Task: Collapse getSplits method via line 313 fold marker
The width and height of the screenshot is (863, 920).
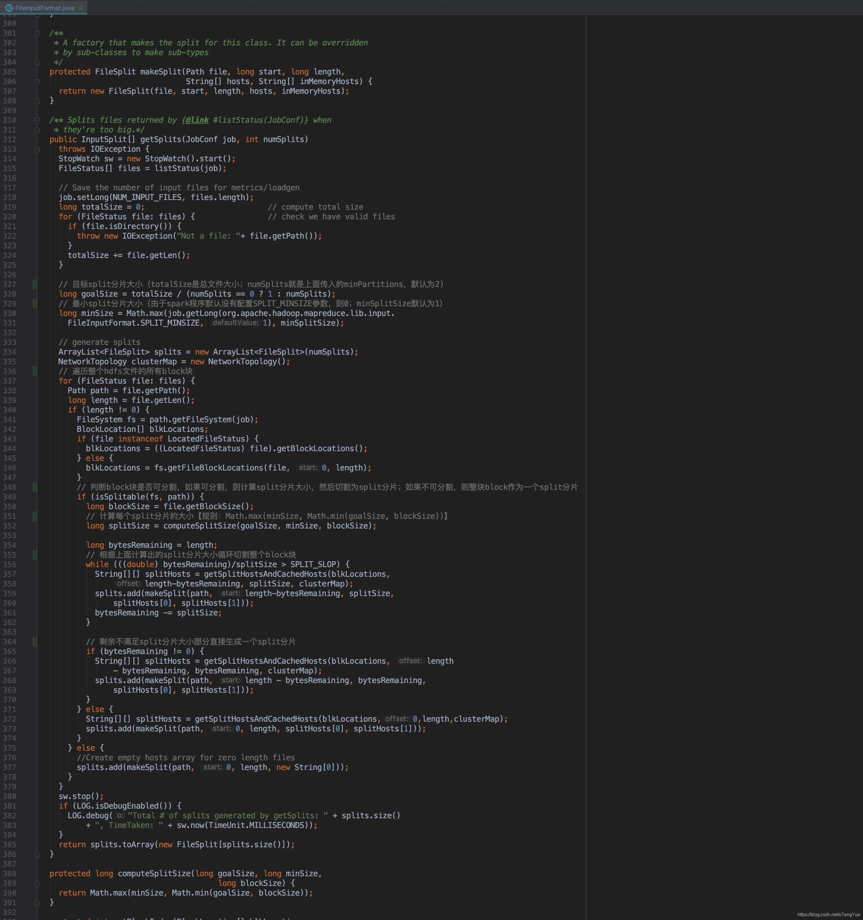Action: point(37,149)
